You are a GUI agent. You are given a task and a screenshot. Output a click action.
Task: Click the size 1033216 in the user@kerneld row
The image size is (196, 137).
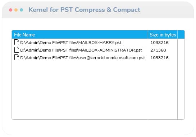click(160, 58)
